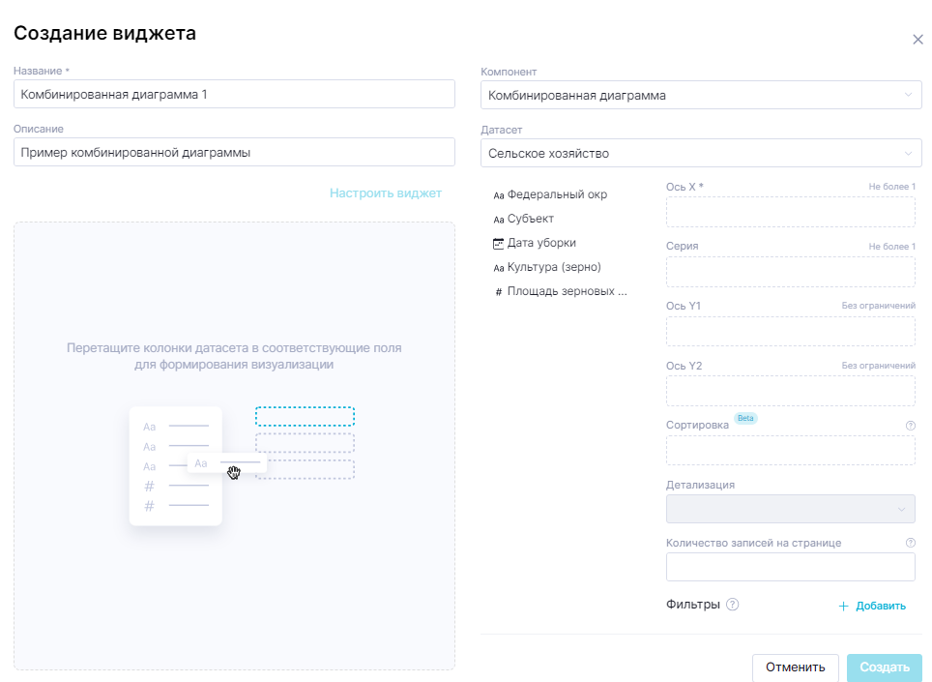Select the Субъект dataset column

coord(530,219)
